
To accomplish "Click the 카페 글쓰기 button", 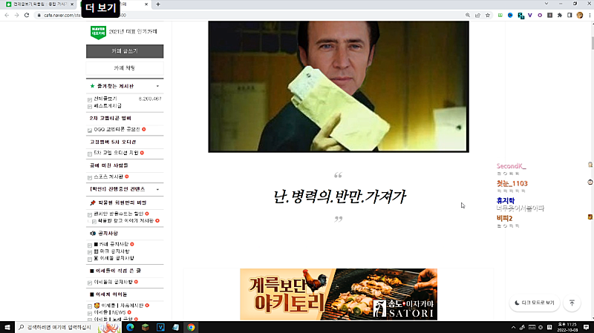I will click(x=125, y=51).
